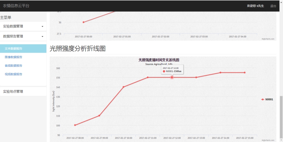283x142 pixels.
Task: Select the 文本数据报告 menu item
Action: tap(23, 48)
